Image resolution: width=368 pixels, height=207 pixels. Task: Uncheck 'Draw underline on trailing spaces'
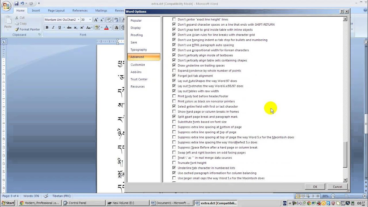point(174,65)
